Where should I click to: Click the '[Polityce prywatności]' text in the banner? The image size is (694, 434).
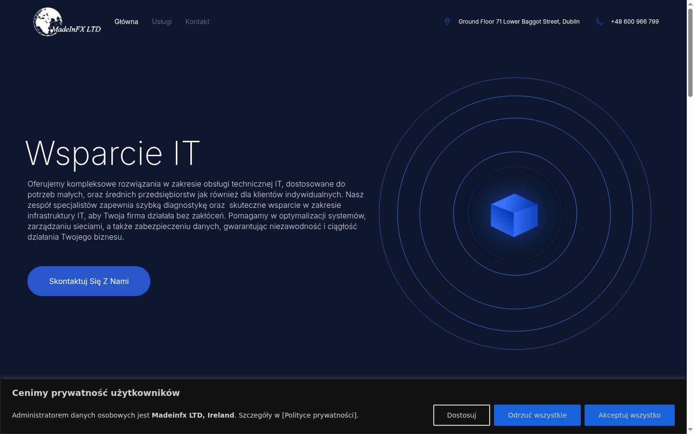click(x=320, y=415)
